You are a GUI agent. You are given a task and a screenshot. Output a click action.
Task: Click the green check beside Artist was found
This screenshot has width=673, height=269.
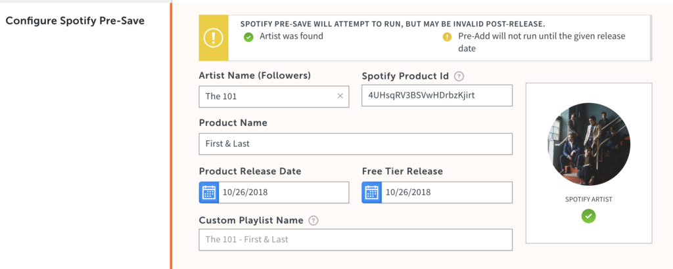tap(248, 37)
